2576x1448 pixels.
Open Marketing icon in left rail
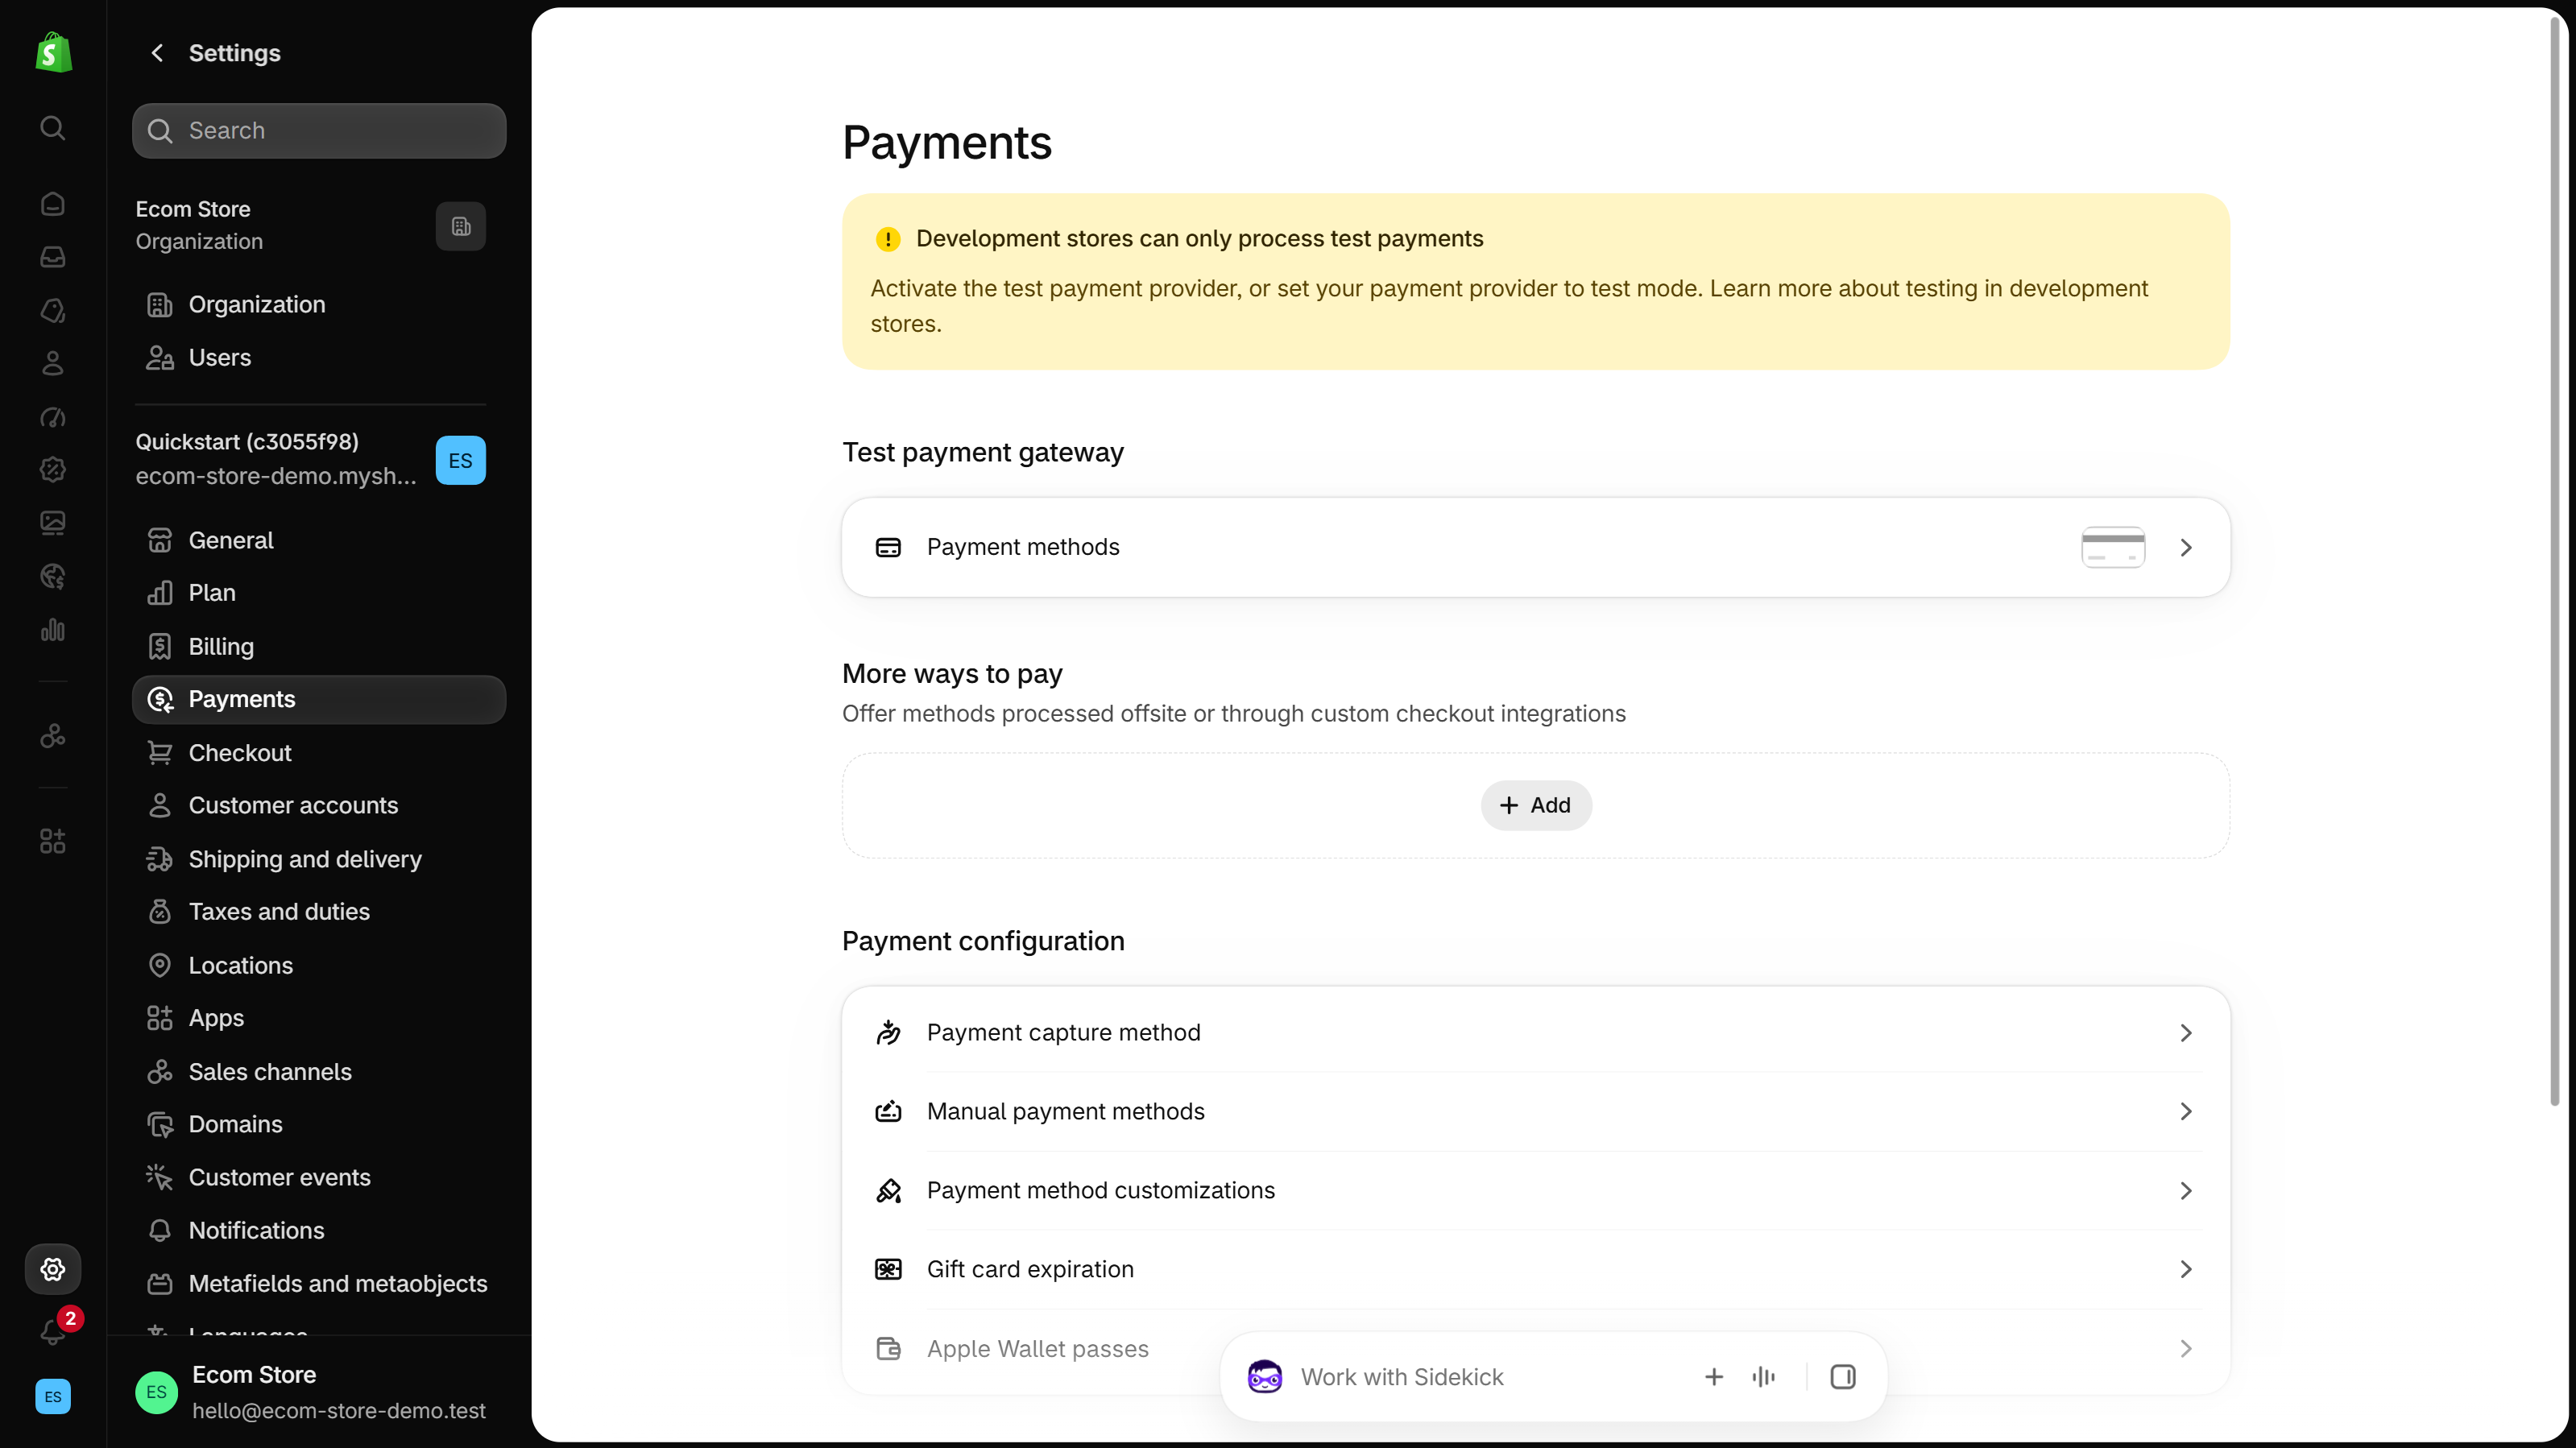coord(53,417)
